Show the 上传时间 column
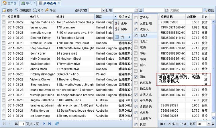The image size is (216, 128). tap(136, 119)
